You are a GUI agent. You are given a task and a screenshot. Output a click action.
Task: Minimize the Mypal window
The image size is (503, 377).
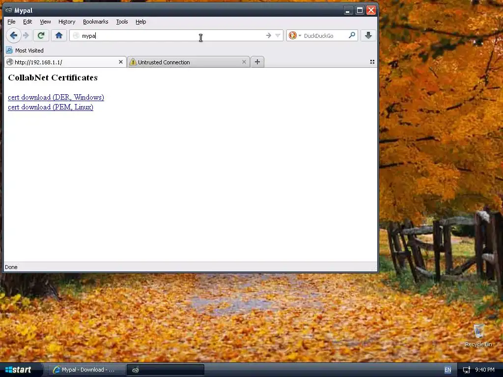348,10
